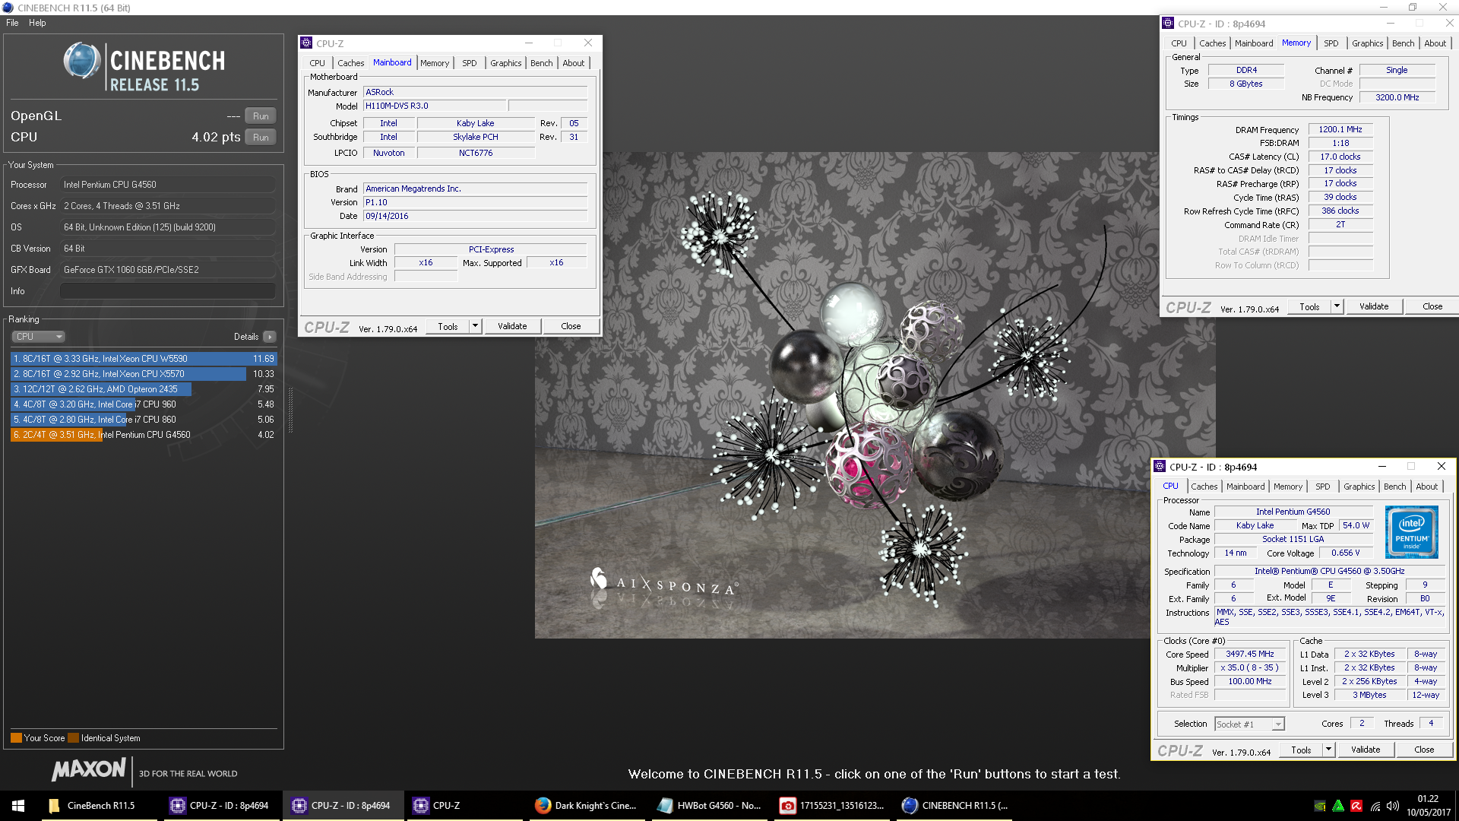The image size is (1459, 821).
Task: Click the Close button in Mainboard window
Action: coord(571,326)
